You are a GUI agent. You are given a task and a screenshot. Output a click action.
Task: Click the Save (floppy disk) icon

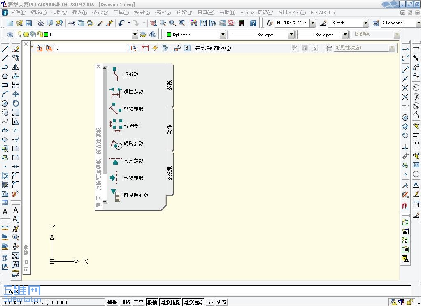[x=29, y=23]
